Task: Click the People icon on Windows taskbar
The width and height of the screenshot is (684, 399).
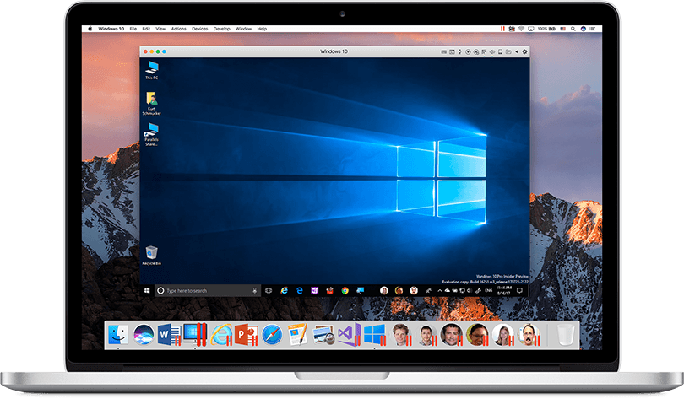Action: click(429, 290)
